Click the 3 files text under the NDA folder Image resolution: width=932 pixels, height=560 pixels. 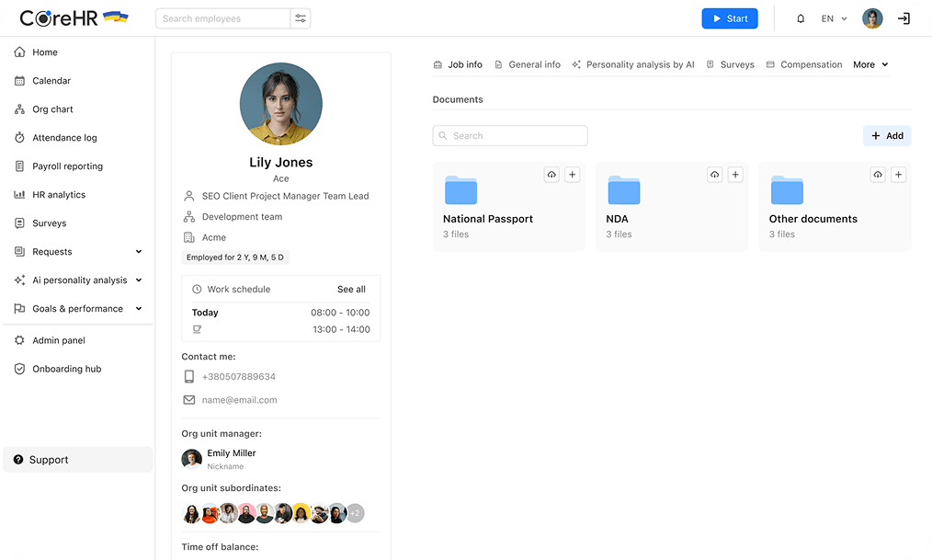pyautogui.click(x=619, y=234)
